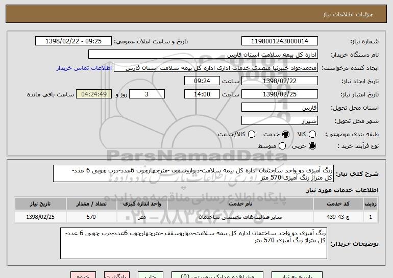Click service code cell ج-43-439
This screenshot has width=393, height=278.
tap(338, 217)
